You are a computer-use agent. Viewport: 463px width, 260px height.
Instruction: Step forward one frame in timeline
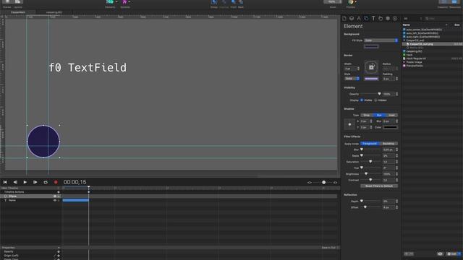(35, 182)
